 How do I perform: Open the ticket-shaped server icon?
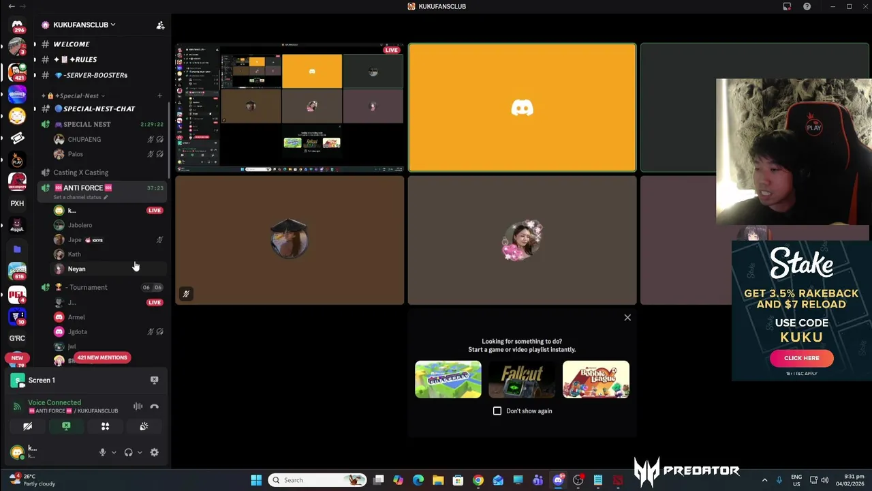coord(17,138)
